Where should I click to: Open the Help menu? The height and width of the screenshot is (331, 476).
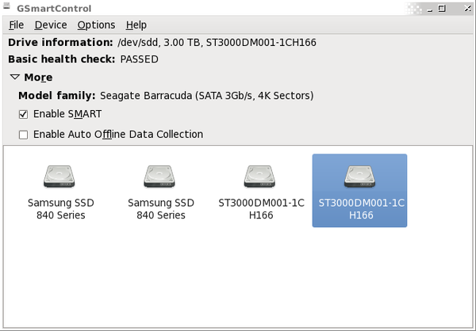(136, 25)
